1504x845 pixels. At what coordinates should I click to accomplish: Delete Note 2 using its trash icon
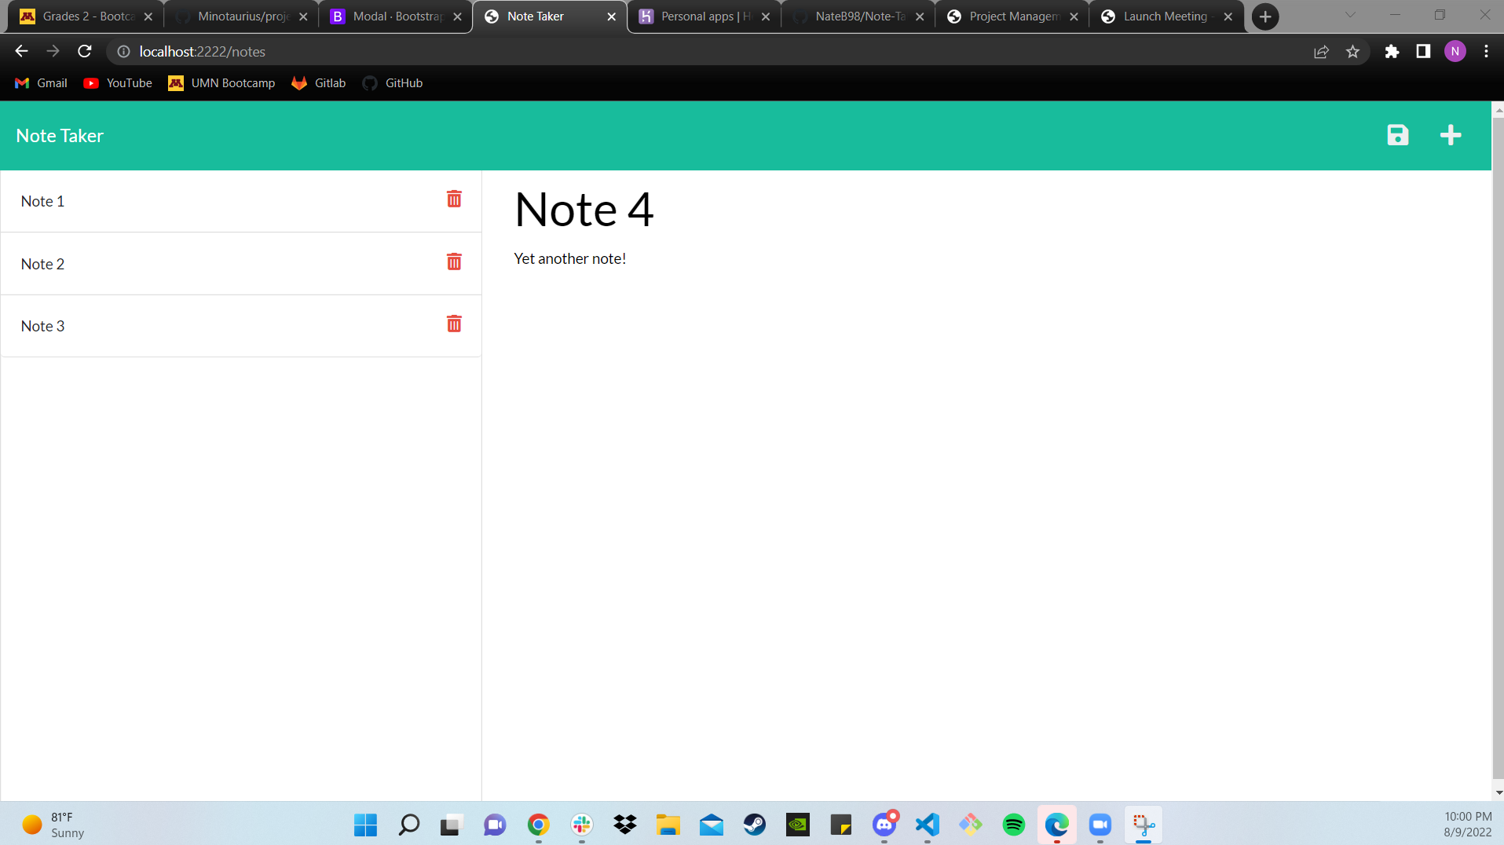[x=454, y=262]
